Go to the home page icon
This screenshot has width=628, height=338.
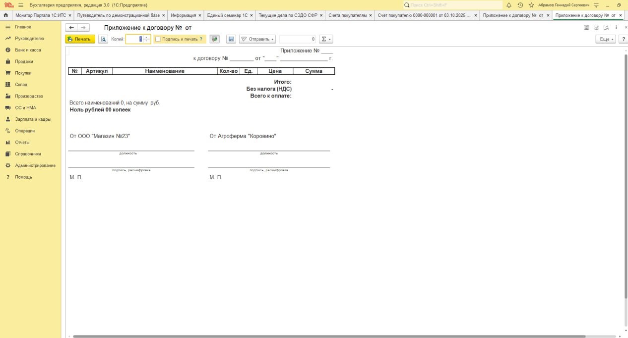(x=6, y=15)
